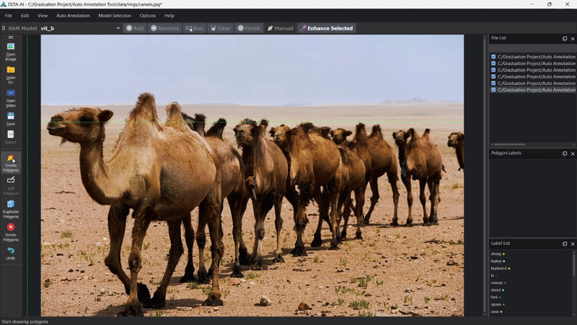
Task: Close the File List panel
Action: [x=573, y=38]
